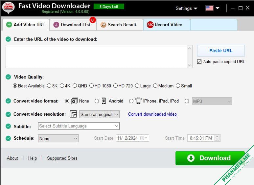
Task: Click the iPhone device icon
Action: pos(138,101)
